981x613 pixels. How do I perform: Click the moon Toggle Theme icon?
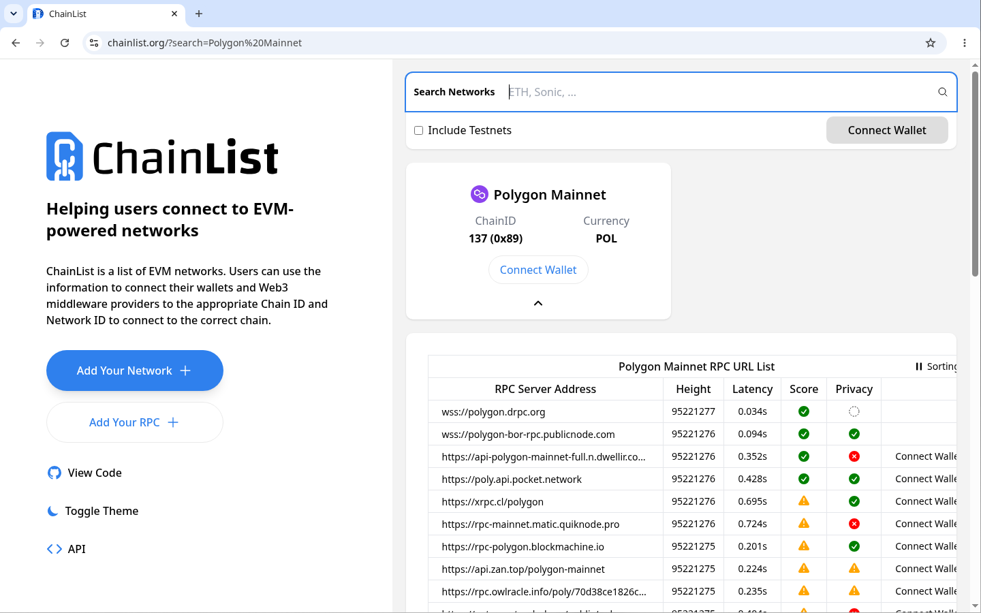click(x=52, y=511)
